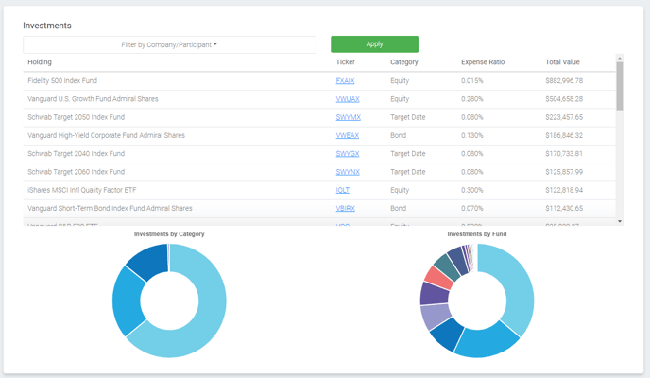Sort by the Total Value column header
The height and width of the screenshot is (378, 650).
click(562, 62)
